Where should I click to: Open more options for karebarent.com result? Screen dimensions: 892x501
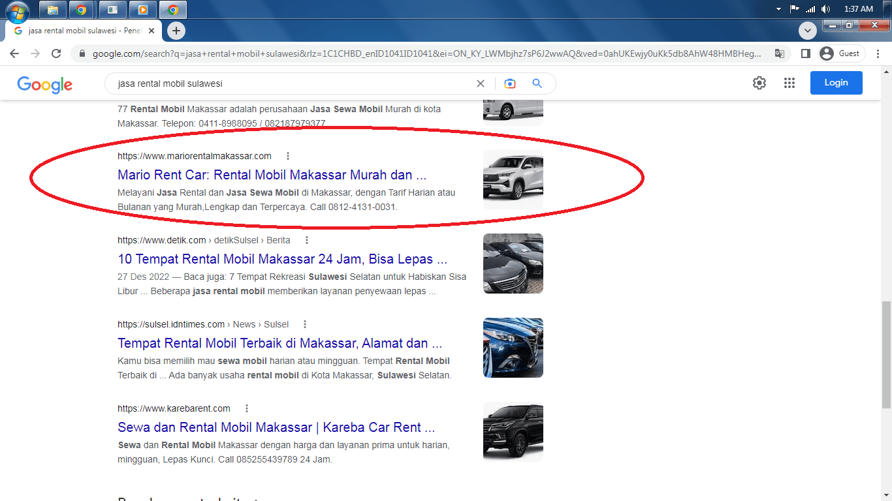(247, 408)
